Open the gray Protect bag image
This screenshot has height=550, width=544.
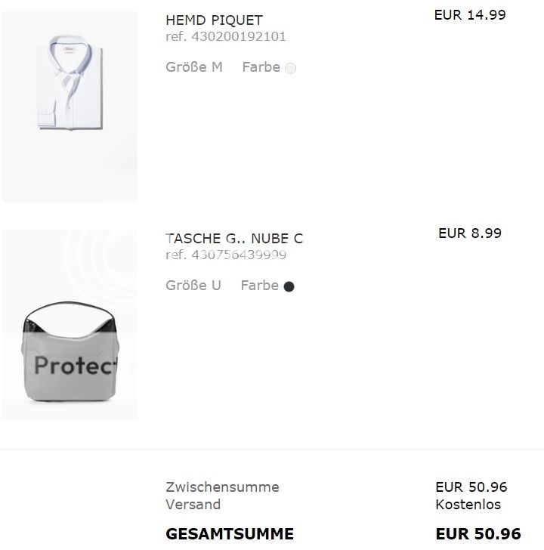pos(70,325)
